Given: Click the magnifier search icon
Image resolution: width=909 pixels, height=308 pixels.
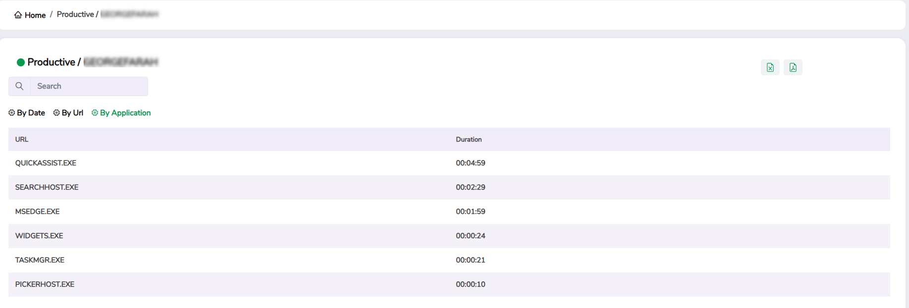Looking at the screenshot, I should (x=19, y=86).
